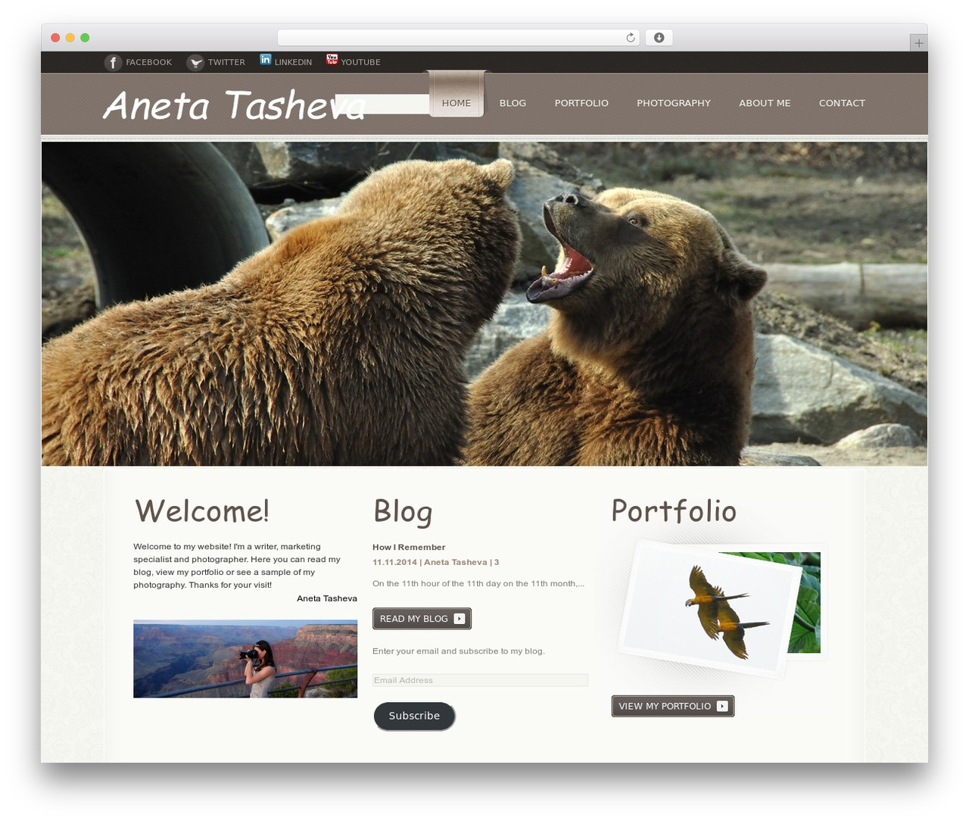The width and height of the screenshot is (969, 821).
Task: Add a new browser tab
Action: tap(918, 43)
